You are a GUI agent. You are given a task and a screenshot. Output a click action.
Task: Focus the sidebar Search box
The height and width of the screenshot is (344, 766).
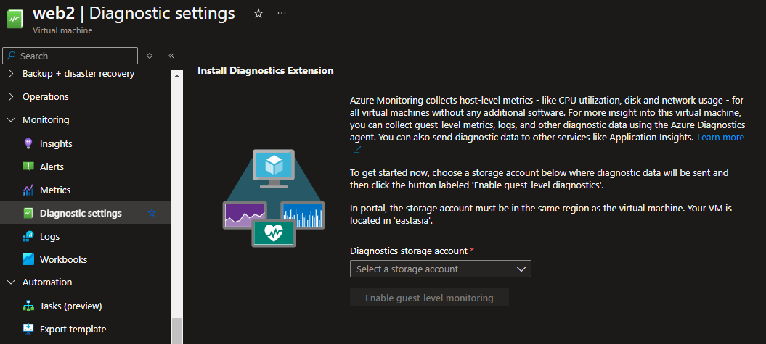click(x=70, y=56)
